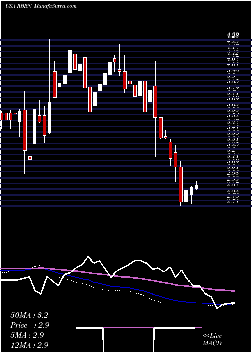Click the 4.12 price axis label
Screen dimensions: 252x353
point(233,54)
